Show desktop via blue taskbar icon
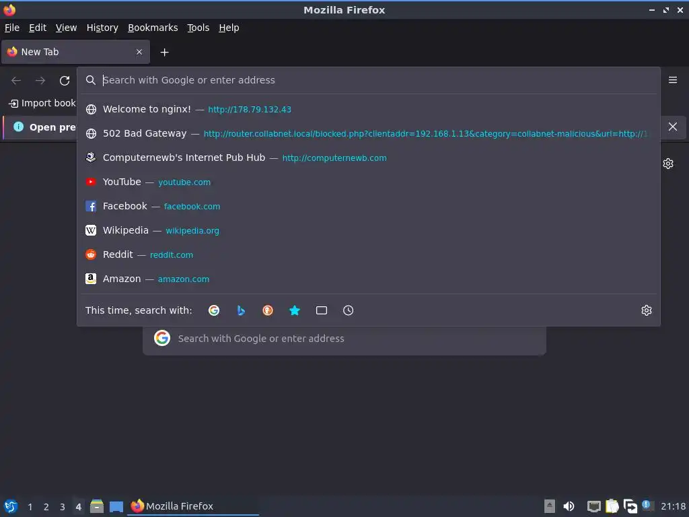This screenshot has width=689, height=517. pyautogui.click(x=116, y=506)
